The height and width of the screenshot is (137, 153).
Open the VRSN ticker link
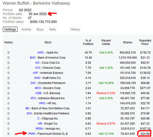tap(39, 129)
